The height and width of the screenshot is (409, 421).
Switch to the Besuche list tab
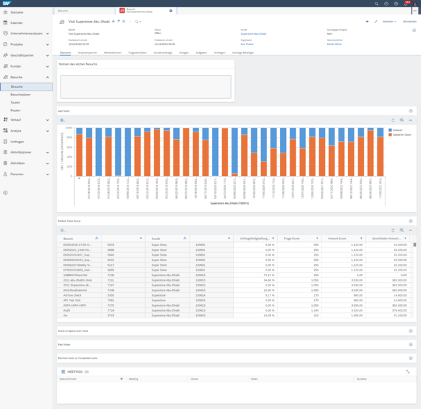coord(84,11)
